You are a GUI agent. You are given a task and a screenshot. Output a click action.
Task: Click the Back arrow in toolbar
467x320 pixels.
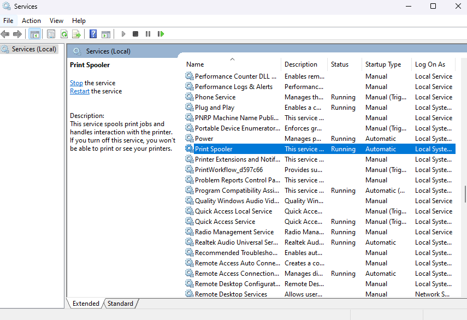5,34
